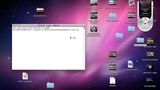Screen dimensions: 160x90
Task: Click the right arrow jump-forward button on EyeTV remote
Action: click(x=149, y=25)
